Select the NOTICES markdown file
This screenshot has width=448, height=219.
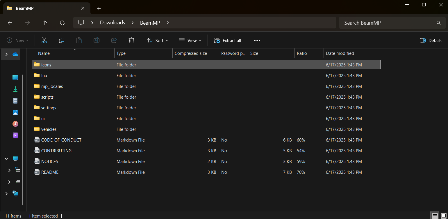click(206, 161)
